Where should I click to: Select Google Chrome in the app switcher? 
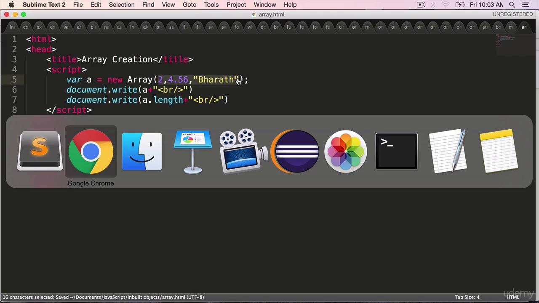pyautogui.click(x=91, y=151)
